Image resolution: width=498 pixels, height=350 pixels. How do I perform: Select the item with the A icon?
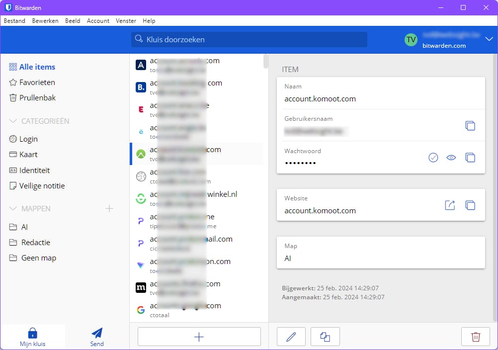click(x=197, y=65)
